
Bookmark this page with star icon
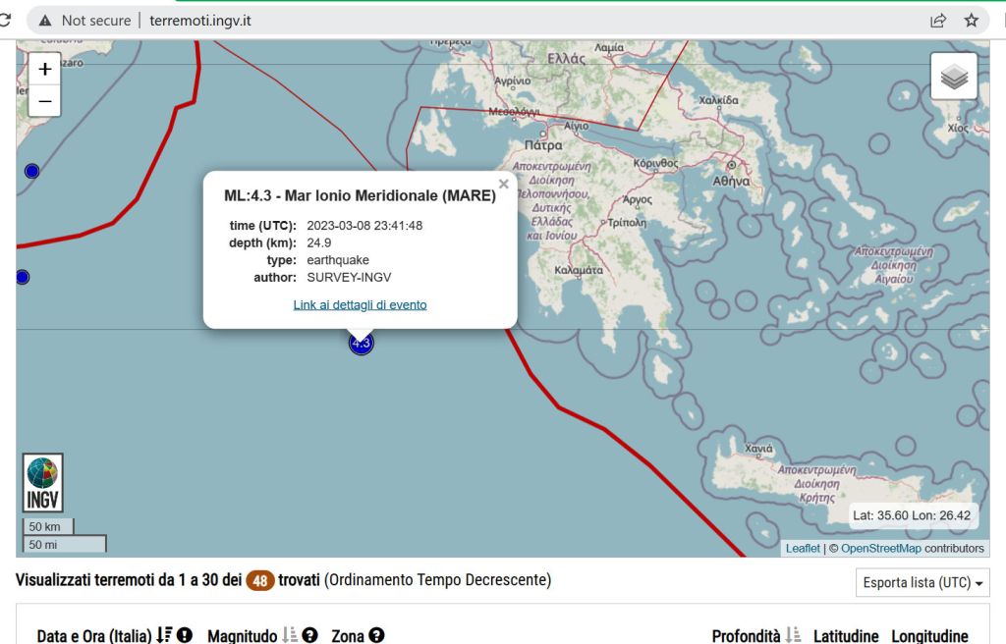point(971,20)
